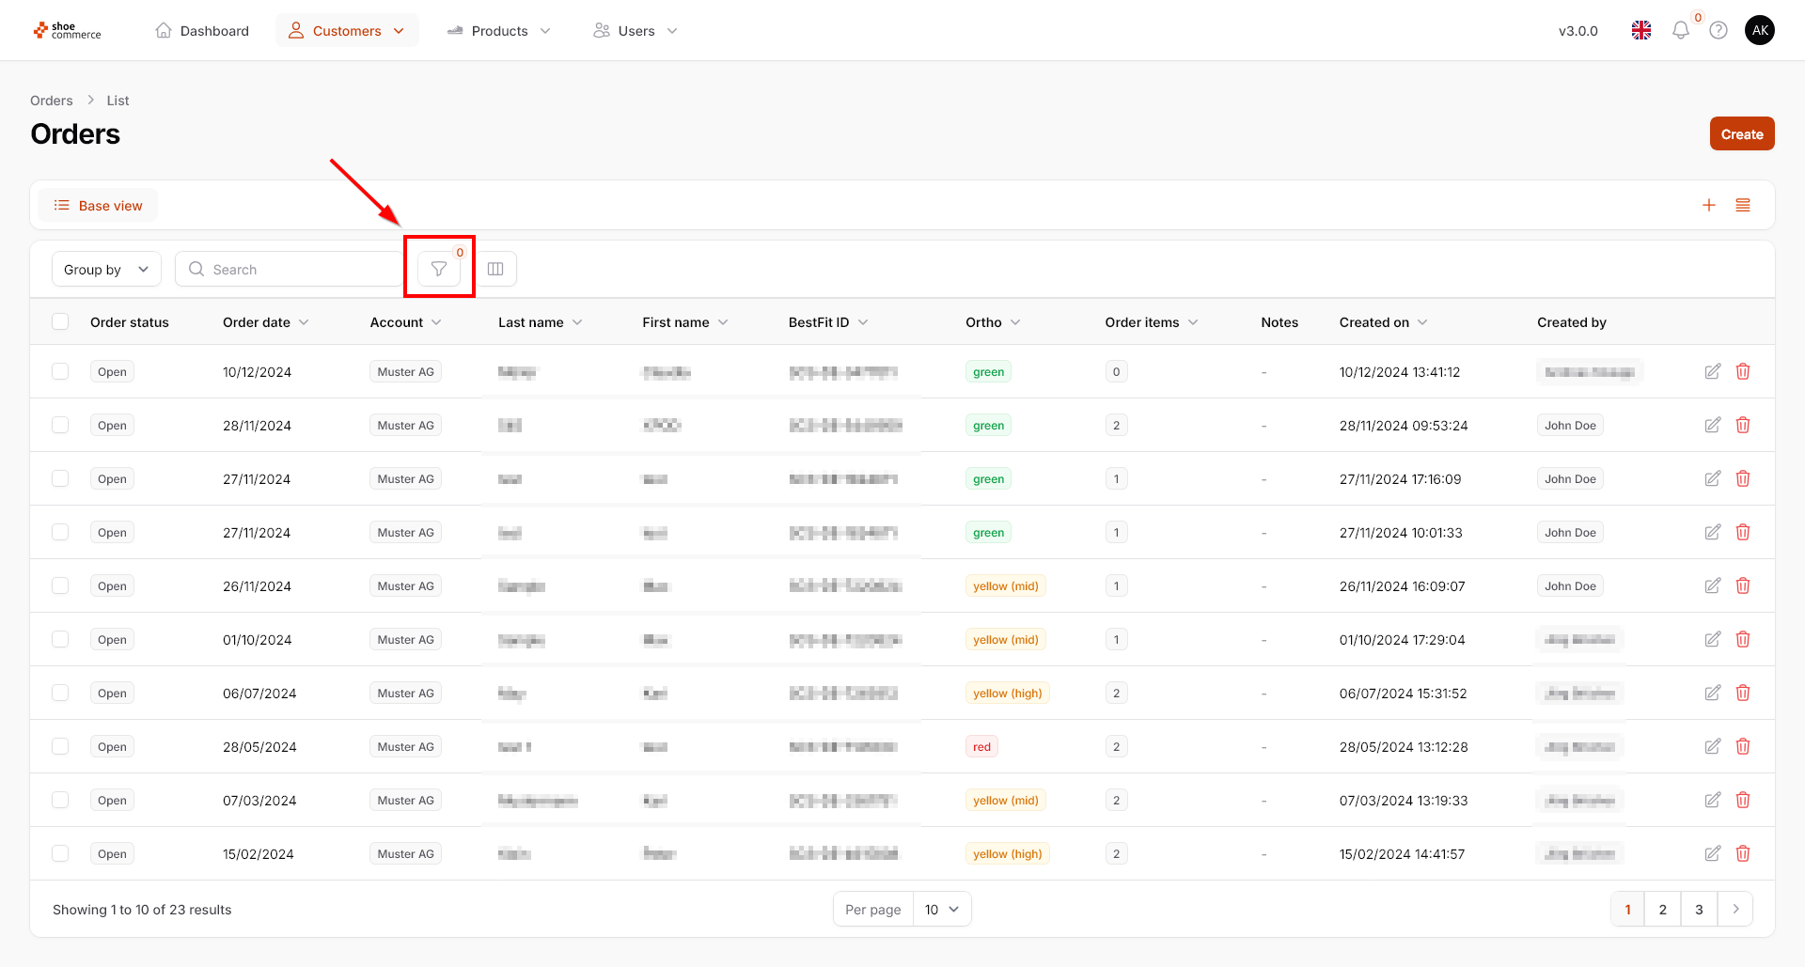The width and height of the screenshot is (1805, 967).
Task: Open the filter funnel icon
Action: [x=439, y=269]
